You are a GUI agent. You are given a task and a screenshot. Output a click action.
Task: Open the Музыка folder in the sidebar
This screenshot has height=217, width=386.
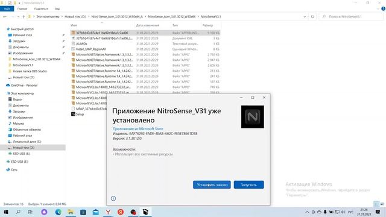18,124
